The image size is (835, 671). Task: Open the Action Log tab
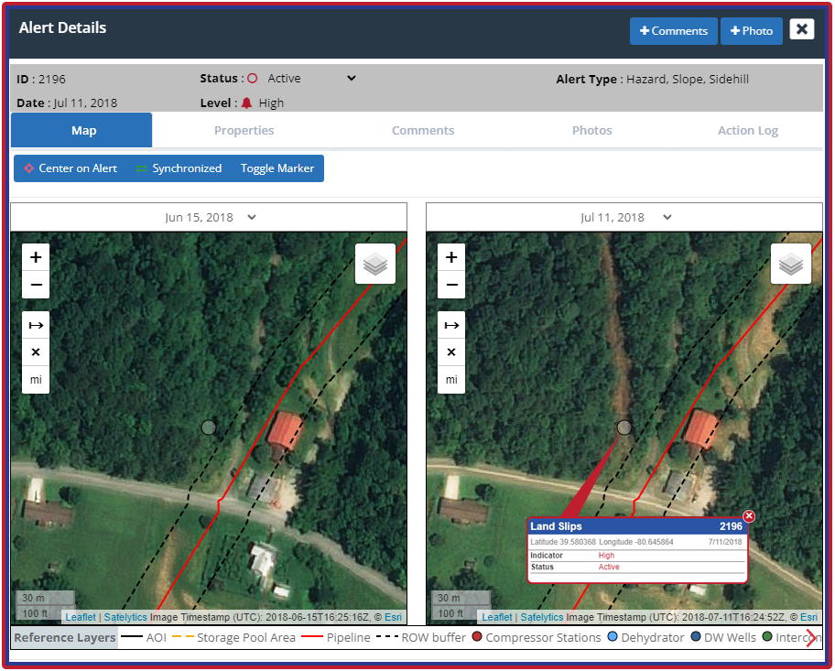pos(747,131)
